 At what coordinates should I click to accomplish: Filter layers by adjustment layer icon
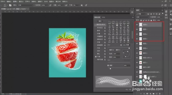coord(151,14)
